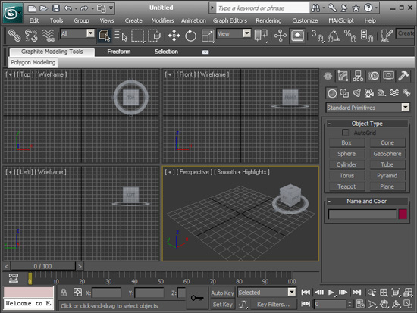Activate the Select and Rotate tool

[x=190, y=36]
